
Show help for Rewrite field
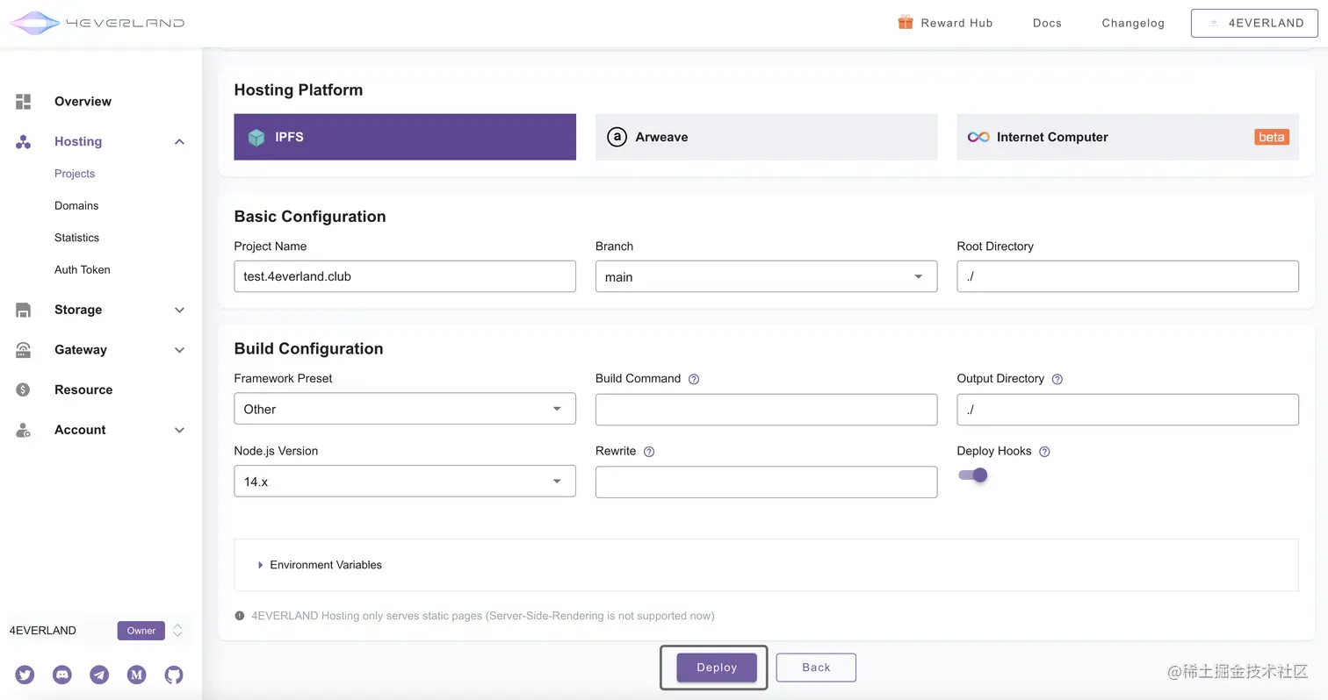(x=649, y=452)
